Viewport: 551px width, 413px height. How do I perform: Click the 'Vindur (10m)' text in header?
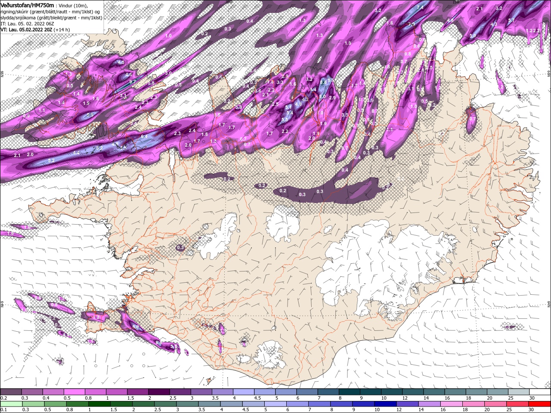[x=73, y=6]
